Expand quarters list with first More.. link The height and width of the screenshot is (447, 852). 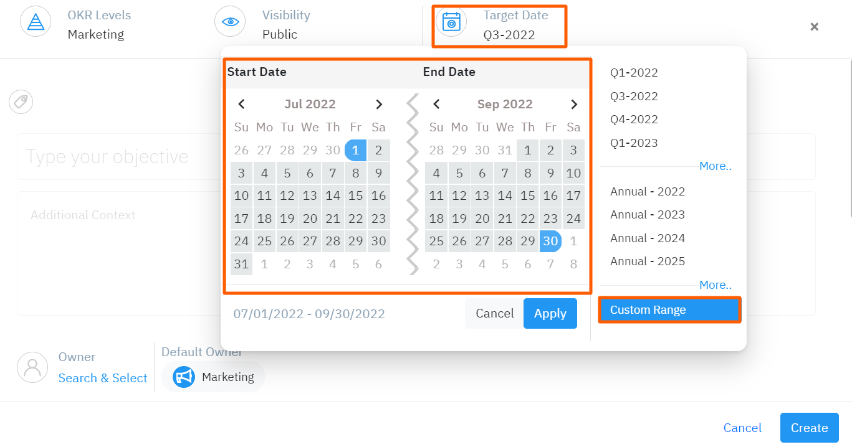[x=716, y=166]
